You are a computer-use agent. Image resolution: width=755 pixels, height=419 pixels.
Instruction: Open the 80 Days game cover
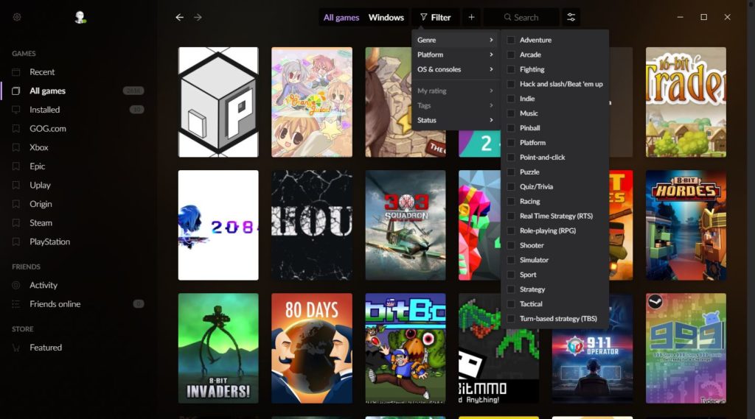[x=311, y=348]
